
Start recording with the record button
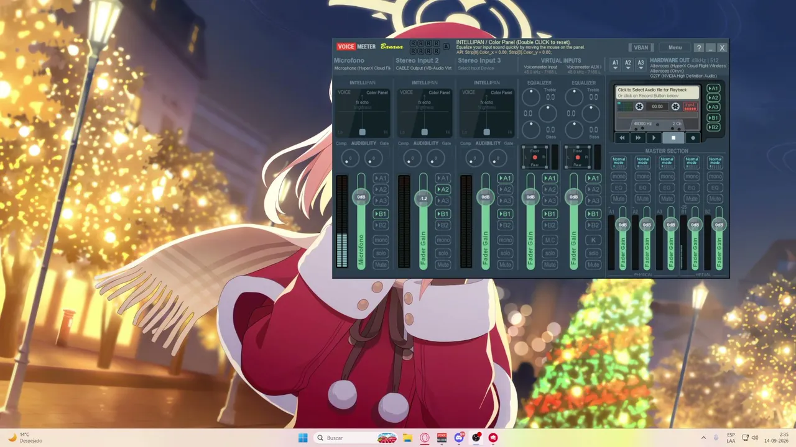[x=693, y=138]
